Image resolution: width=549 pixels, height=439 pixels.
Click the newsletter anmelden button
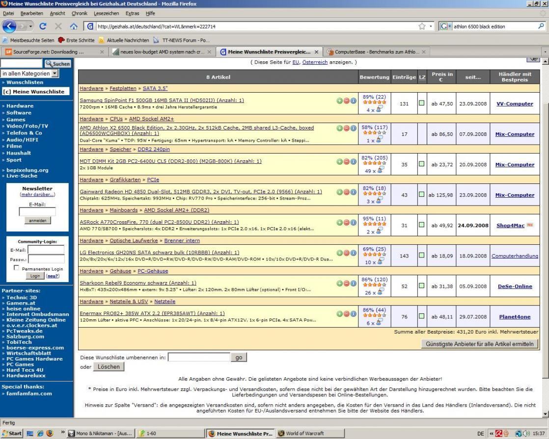37,220
